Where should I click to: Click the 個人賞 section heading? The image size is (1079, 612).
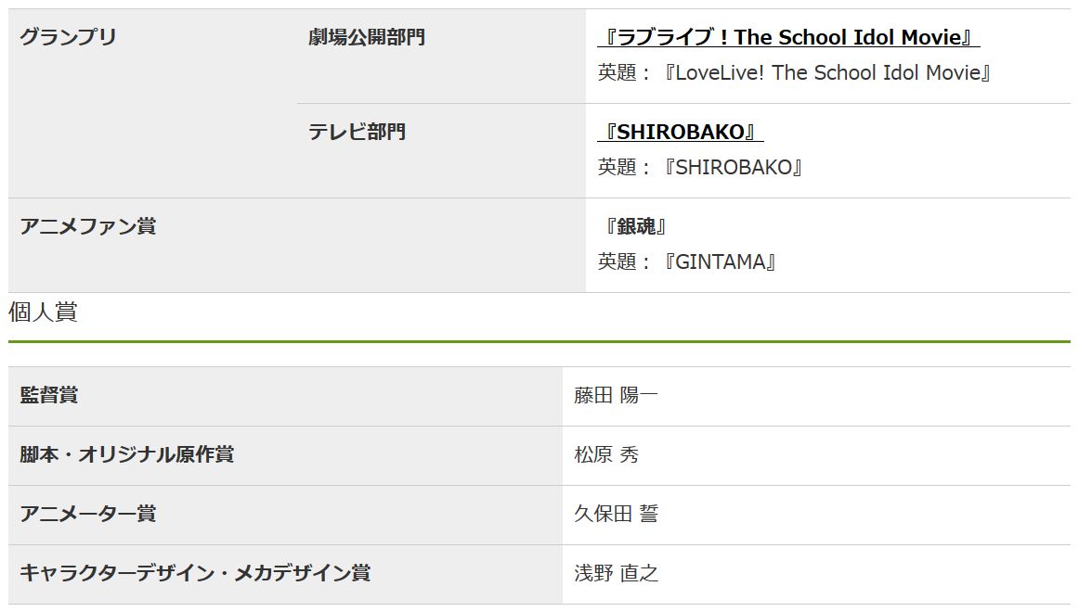click(43, 312)
